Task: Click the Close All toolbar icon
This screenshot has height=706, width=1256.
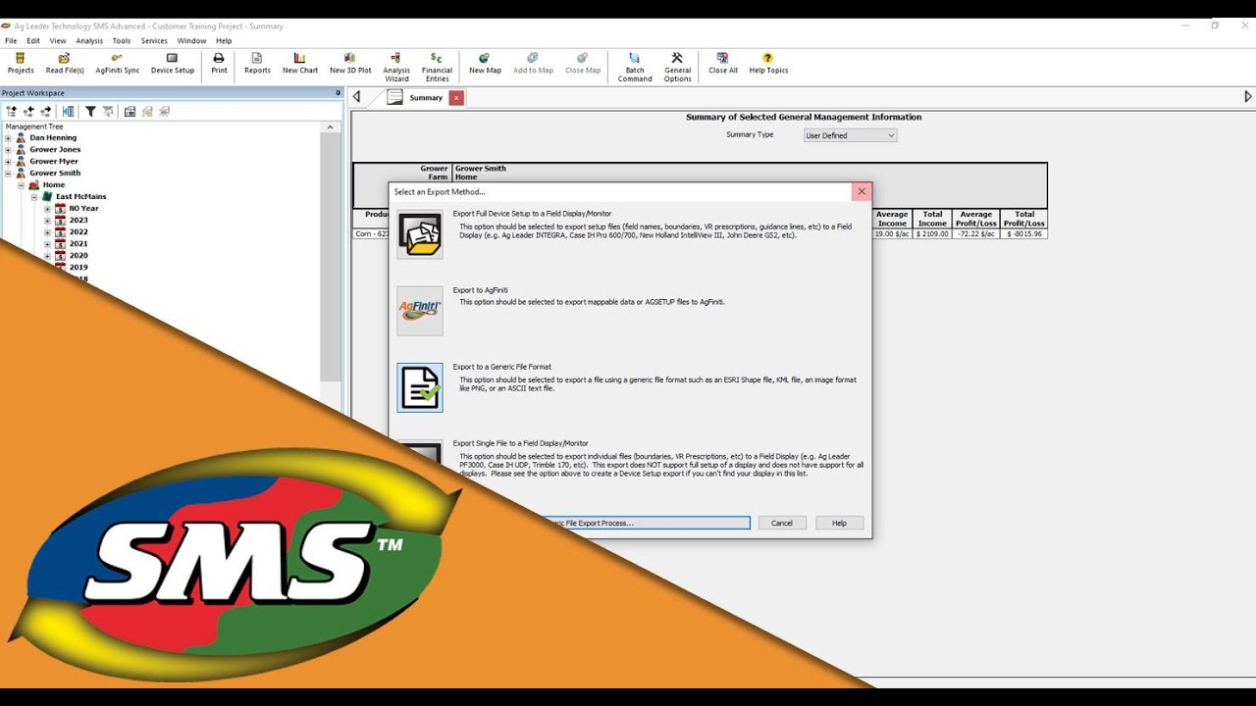Action: coord(723,64)
